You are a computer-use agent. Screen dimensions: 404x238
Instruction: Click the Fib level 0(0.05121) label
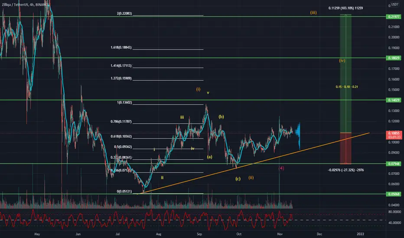click(124, 191)
